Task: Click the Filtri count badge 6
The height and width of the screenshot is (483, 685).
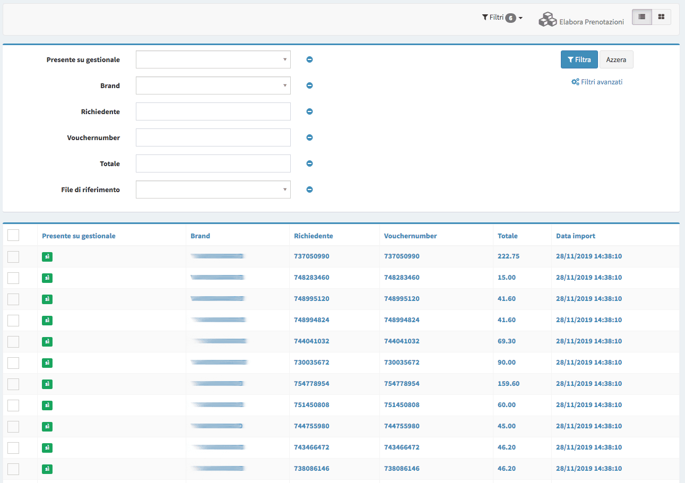Action: coord(510,18)
